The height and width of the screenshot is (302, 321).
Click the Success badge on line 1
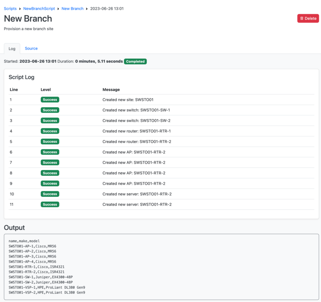click(50, 100)
